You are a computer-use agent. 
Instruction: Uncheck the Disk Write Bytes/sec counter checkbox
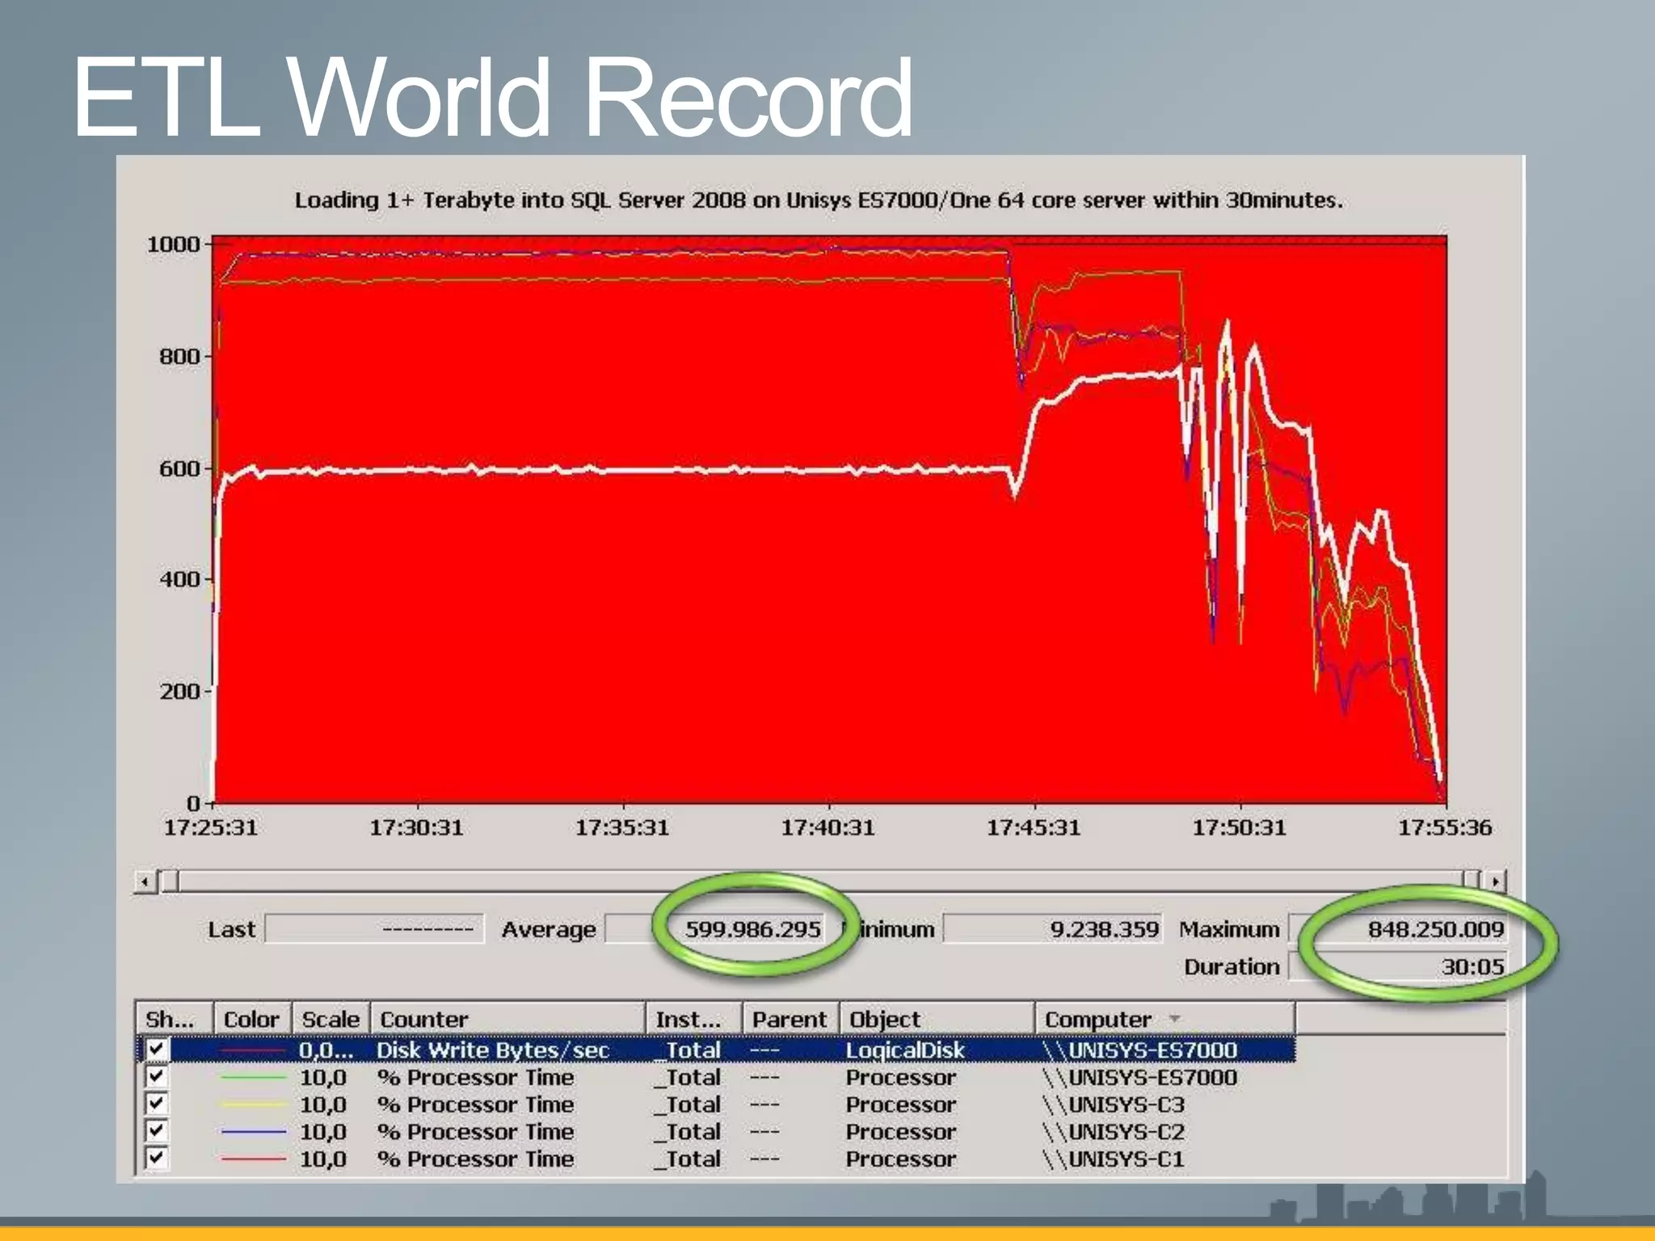156,1050
